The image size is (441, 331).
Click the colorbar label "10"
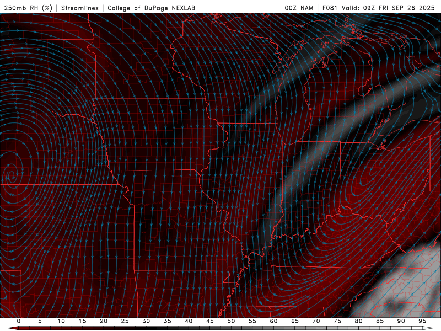[61, 321]
